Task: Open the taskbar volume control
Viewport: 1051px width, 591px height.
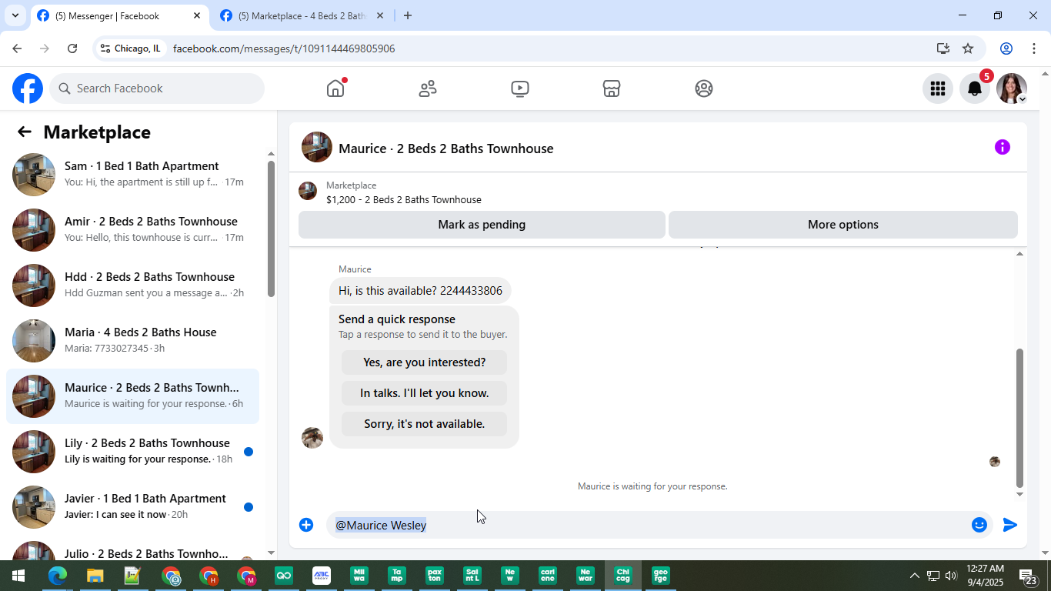Action: (951, 576)
